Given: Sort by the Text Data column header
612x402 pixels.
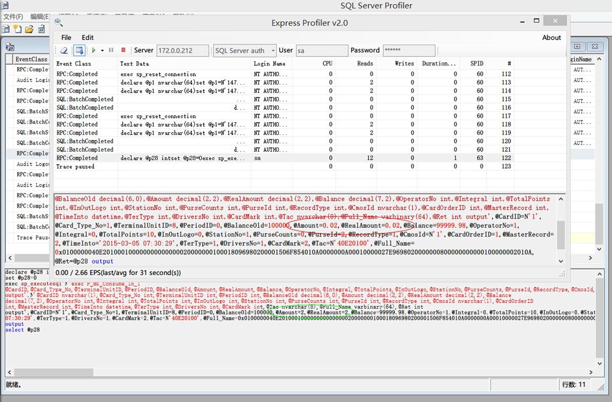Looking at the screenshot, I should point(184,63).
